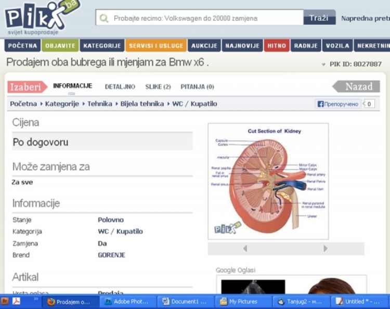Switch to Document1 taskbar button

click(x=186, y=302)
